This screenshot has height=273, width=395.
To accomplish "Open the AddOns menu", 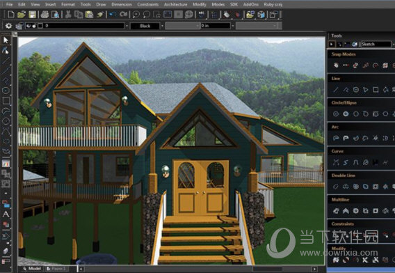I will (x=251, y=4).
